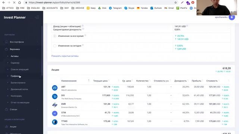Sort table by Доходность column
This screenshot has height=134, width=239.
[180, 81]
